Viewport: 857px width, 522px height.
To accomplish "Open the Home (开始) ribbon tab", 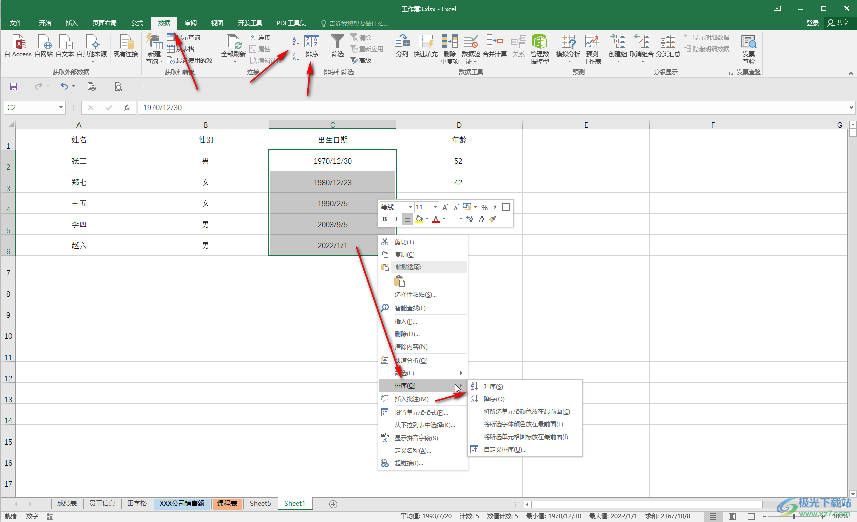I will (45, 23).
